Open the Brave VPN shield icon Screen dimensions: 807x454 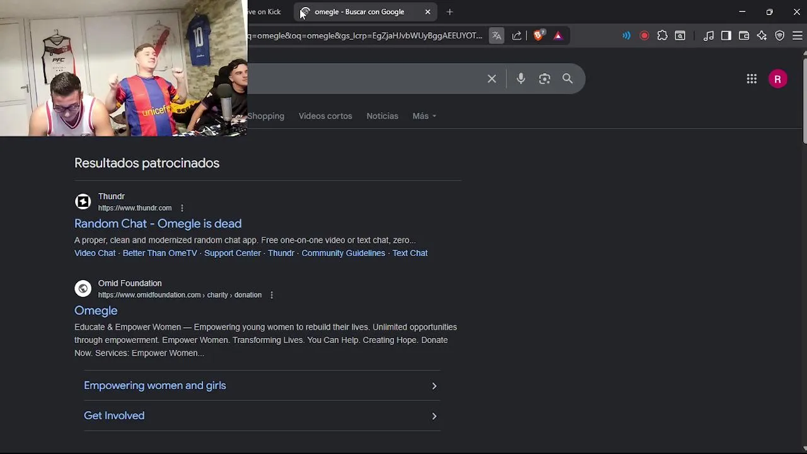coord(780,36)
